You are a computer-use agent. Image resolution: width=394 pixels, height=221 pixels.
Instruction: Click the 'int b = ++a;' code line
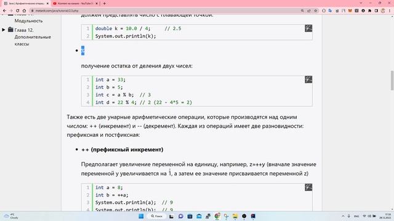[111, 195]
